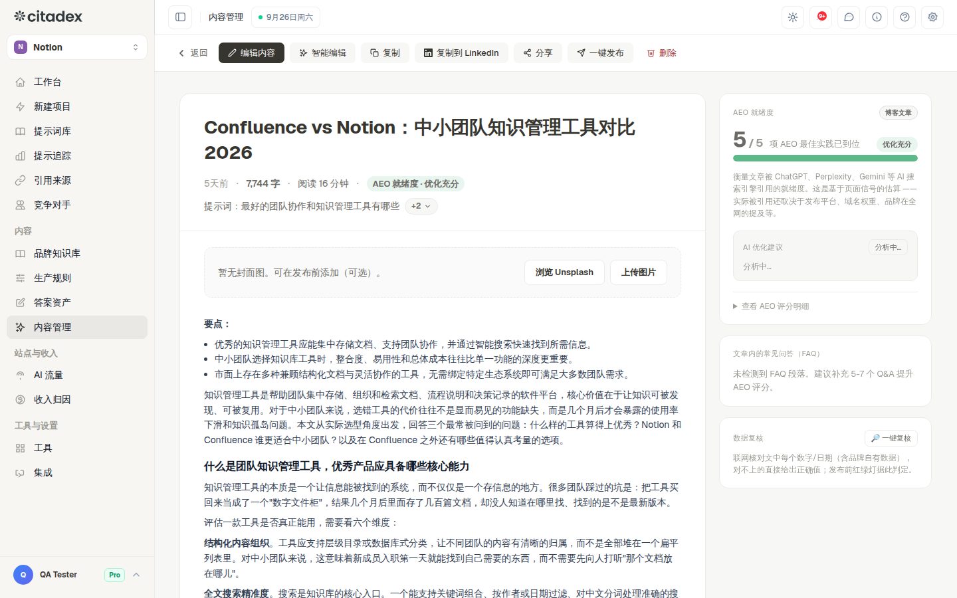
Task: Open 新建项目 in sidebar
Action: [x=77, y=106]
